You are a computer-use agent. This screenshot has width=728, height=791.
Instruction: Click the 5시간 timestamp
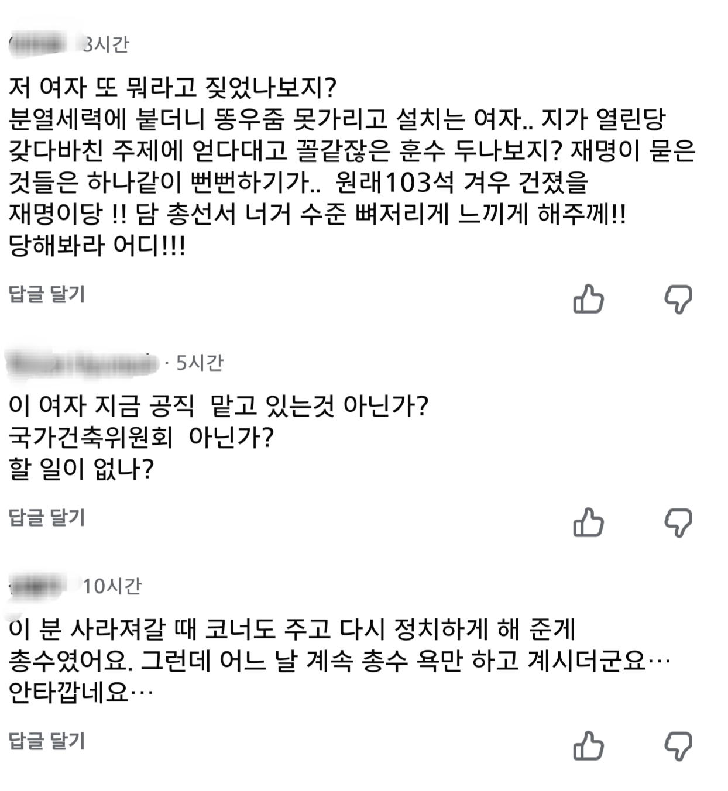pos(200,363)
